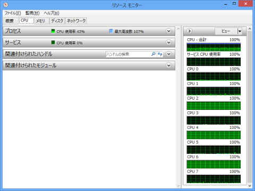Click the graph pane scrollbar down arrow
Screen dimensions: 255x191
pos(250,186)
